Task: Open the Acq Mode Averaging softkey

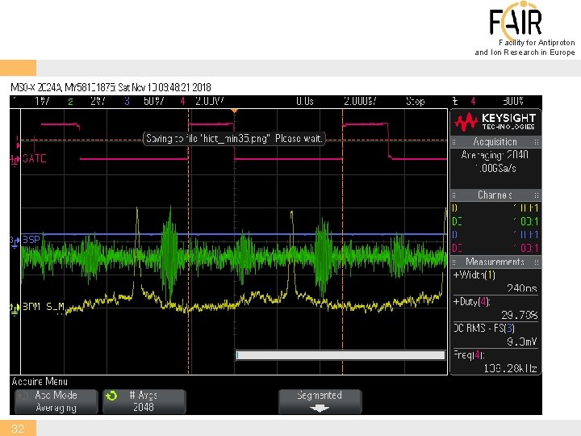Action: click(x=56, y=401)
